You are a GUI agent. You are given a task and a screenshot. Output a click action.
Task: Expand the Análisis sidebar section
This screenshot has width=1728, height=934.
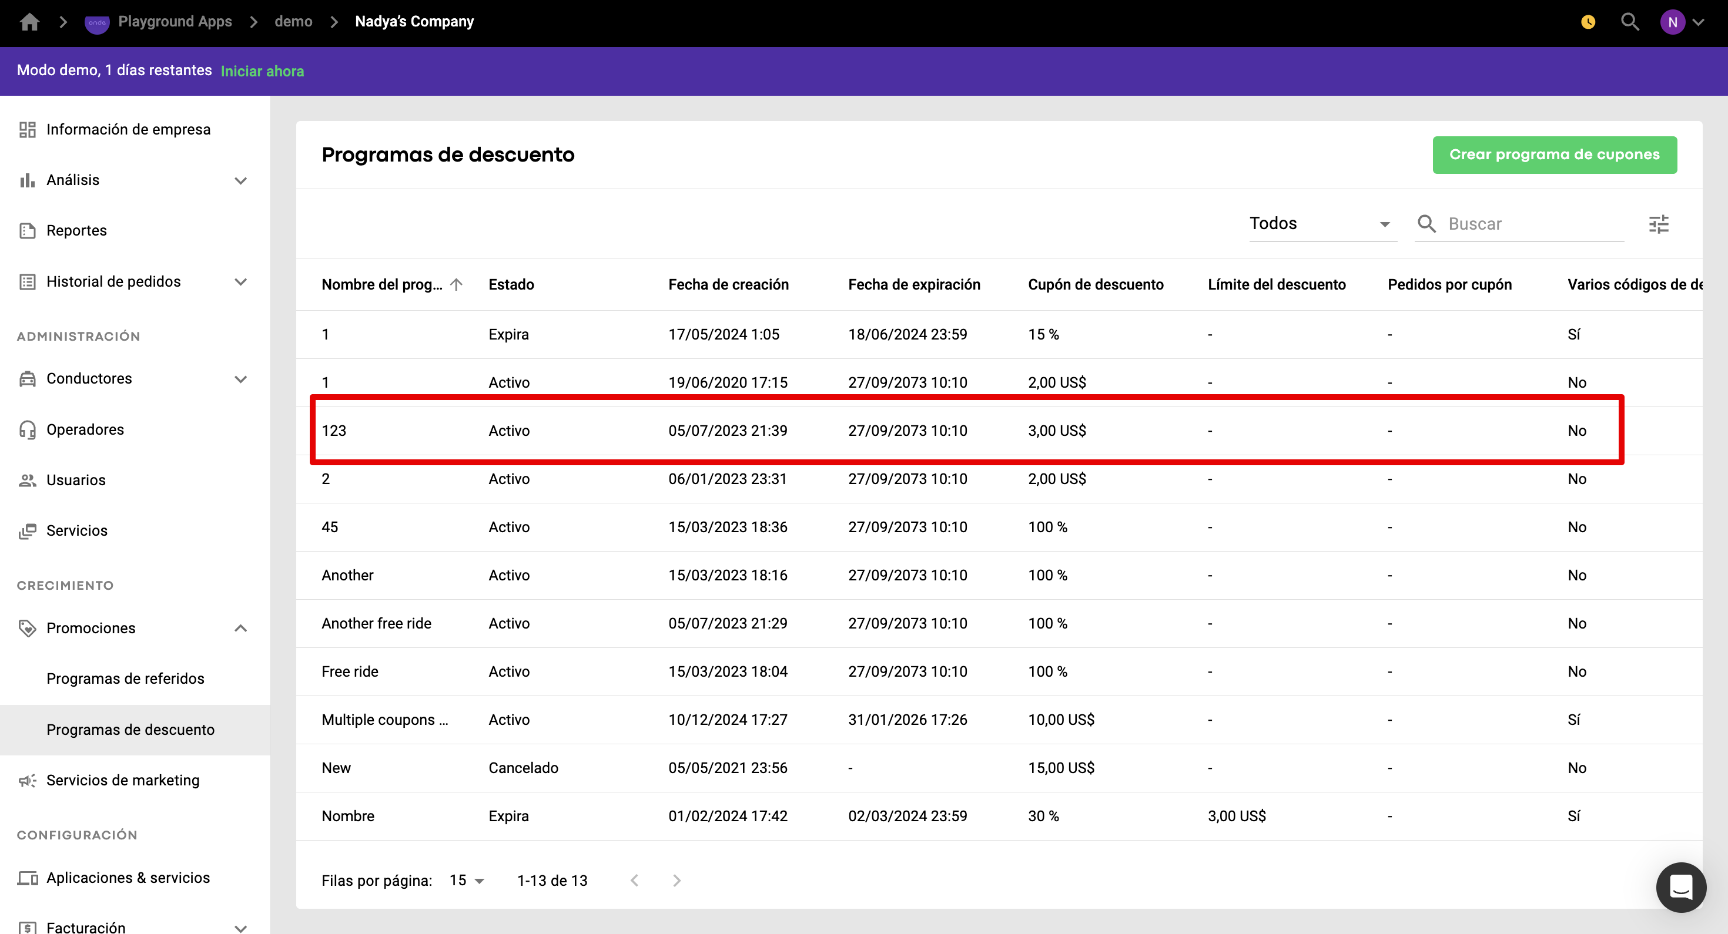(x=241, y=180)
